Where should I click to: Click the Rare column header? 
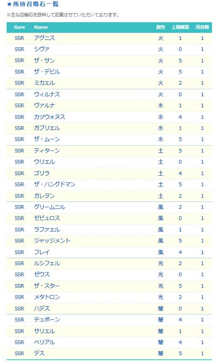(19, 27)
